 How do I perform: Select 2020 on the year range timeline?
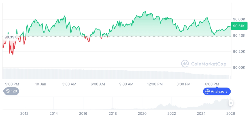click(142, 113)
